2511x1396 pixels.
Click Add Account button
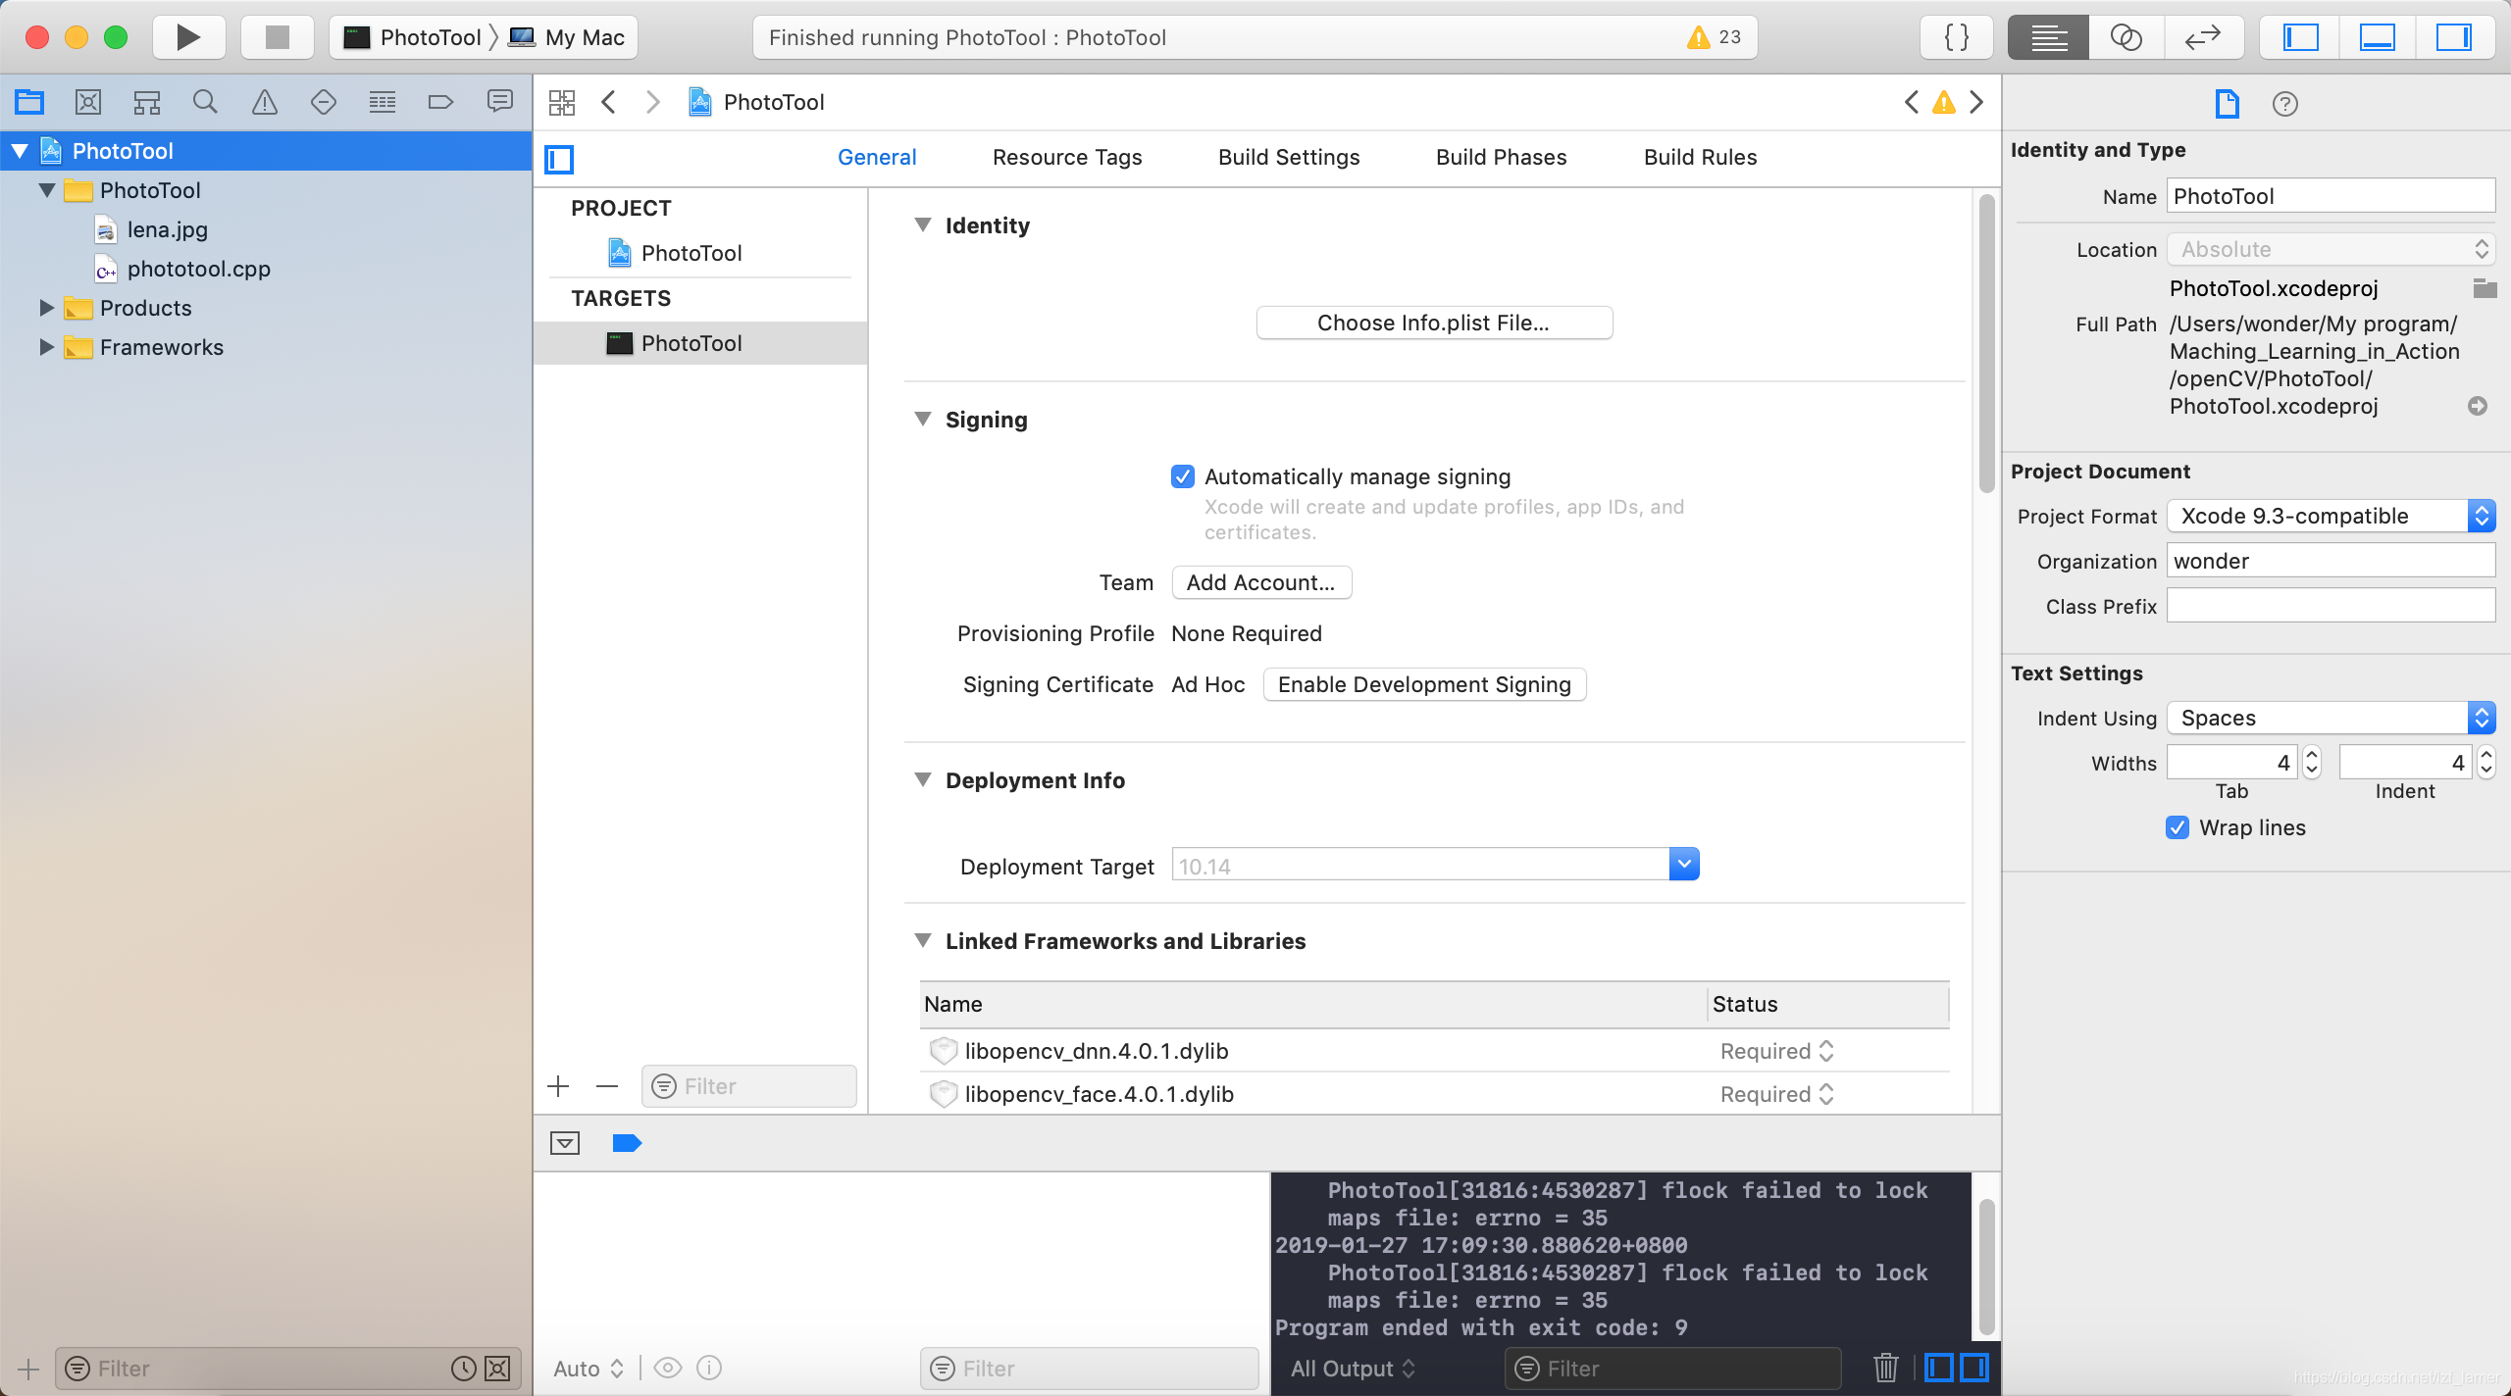pyautogui.click(x=1261, y=582)
